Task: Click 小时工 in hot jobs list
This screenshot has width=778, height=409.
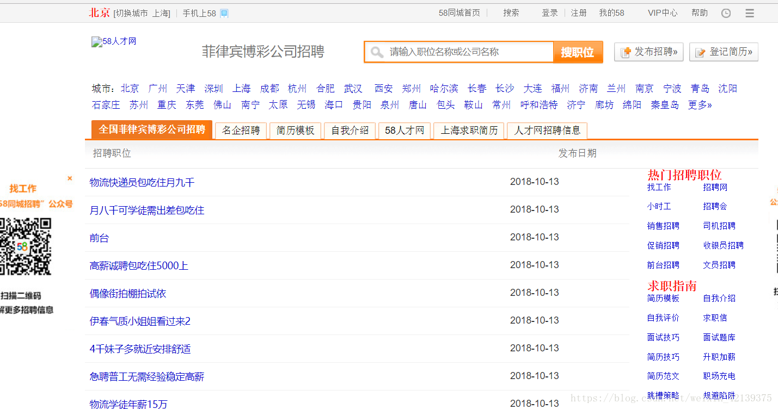Action: (659, 207)
